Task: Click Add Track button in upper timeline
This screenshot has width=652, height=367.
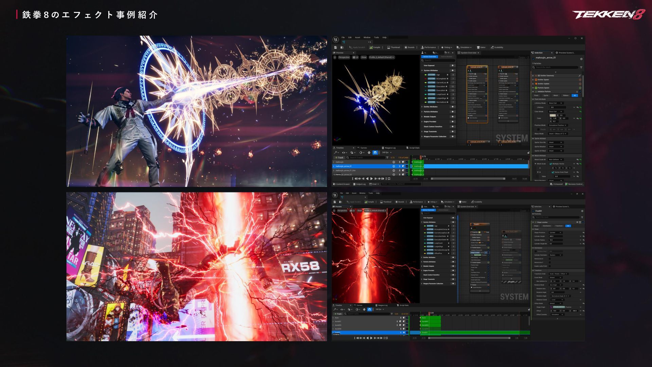Action: coord(339,158)
